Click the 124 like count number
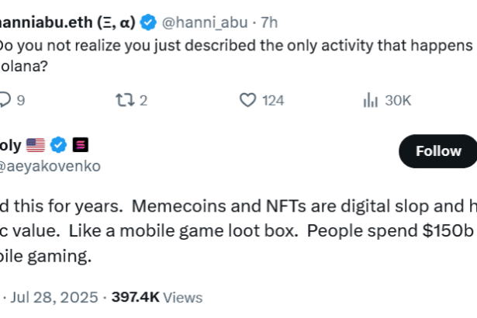The width and height of the screenshot is (477, 318). pyautogui.click(x=273, y=100)
